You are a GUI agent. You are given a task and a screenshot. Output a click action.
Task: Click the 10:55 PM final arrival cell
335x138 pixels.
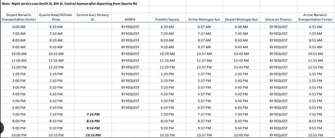(x=315, y=135)
